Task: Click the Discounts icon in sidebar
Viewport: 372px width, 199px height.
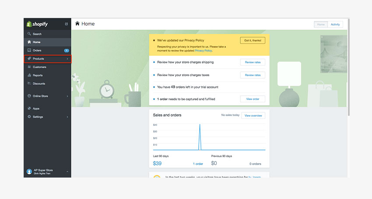Action: [29, 84]
